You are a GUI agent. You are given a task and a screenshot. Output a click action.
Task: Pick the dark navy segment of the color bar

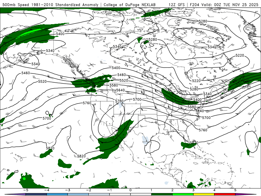pyautogui.click(x=36, y=194)
